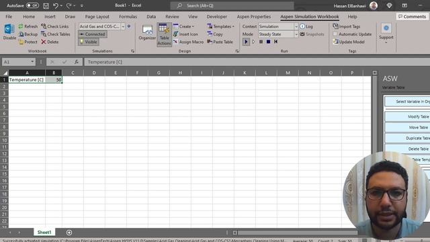
Task: Toggle the Visible simulation button
Action: [x=89, y=42]
